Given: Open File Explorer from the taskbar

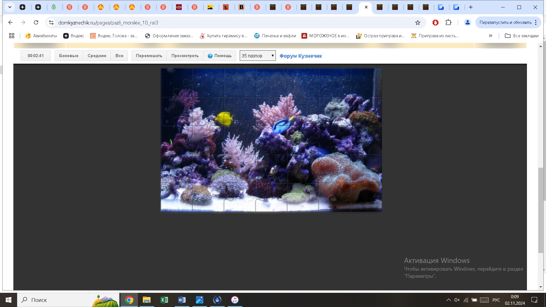Looking at the screenshot, I should [x=147, y=300].
